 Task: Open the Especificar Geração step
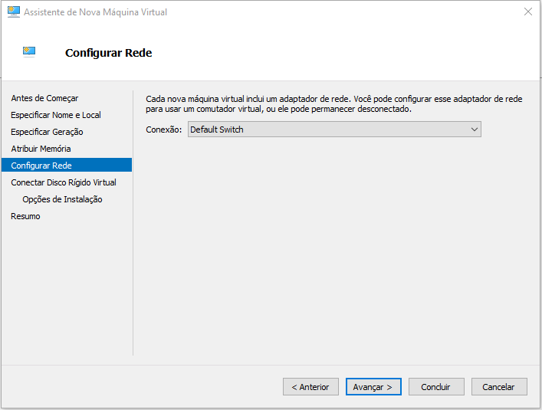coord(47,132)
